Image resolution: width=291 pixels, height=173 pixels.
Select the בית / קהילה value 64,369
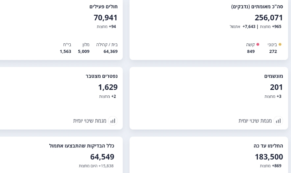[110, 51]
